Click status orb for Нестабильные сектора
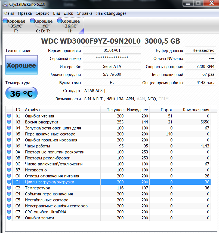 (x=9, y=200)
